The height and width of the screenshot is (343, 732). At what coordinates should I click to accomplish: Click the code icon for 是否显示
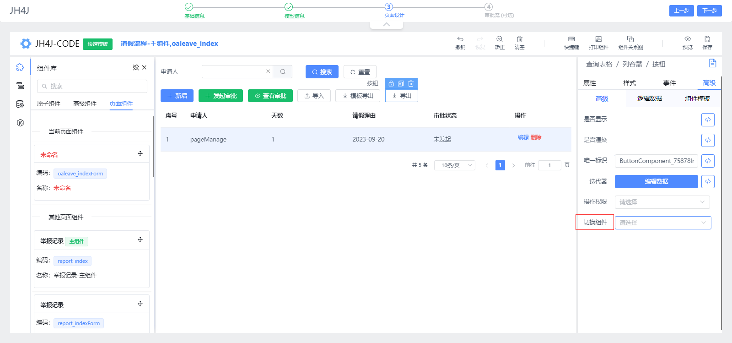708,120
